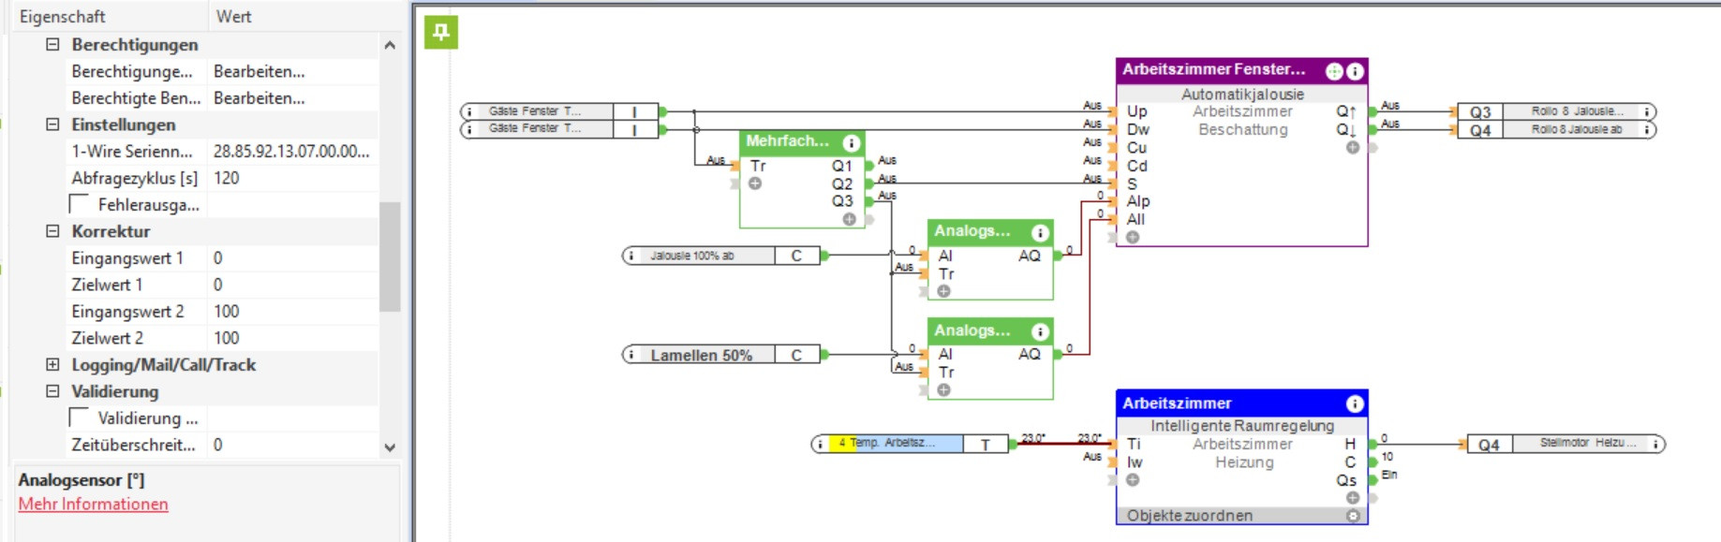Collapse the Korrektur section
The width and height of the screenshot is (1721, 542).
click(52, 230)
